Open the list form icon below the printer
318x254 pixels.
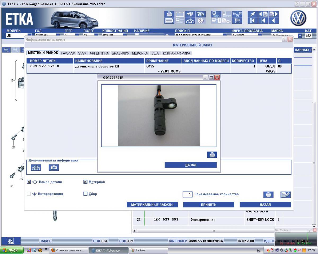click(169, 21)
